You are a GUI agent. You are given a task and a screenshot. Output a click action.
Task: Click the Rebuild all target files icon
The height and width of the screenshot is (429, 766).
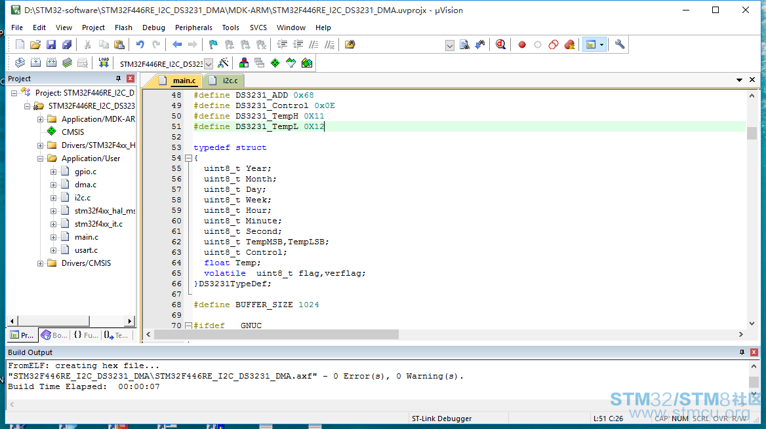tap(51, 63)
